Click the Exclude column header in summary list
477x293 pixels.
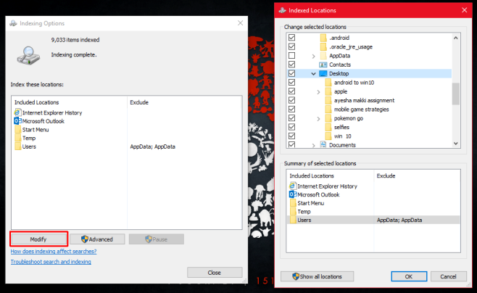(x=386, y=176)
